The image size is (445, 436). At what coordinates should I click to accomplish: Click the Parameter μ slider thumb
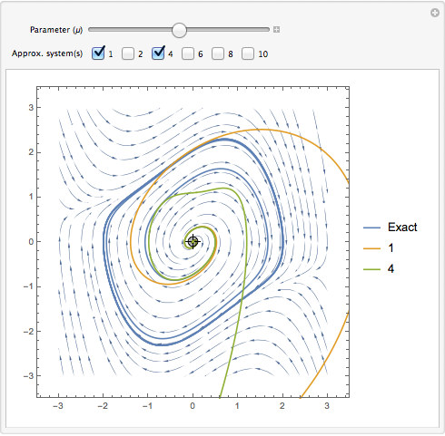(x=179, y=30)
